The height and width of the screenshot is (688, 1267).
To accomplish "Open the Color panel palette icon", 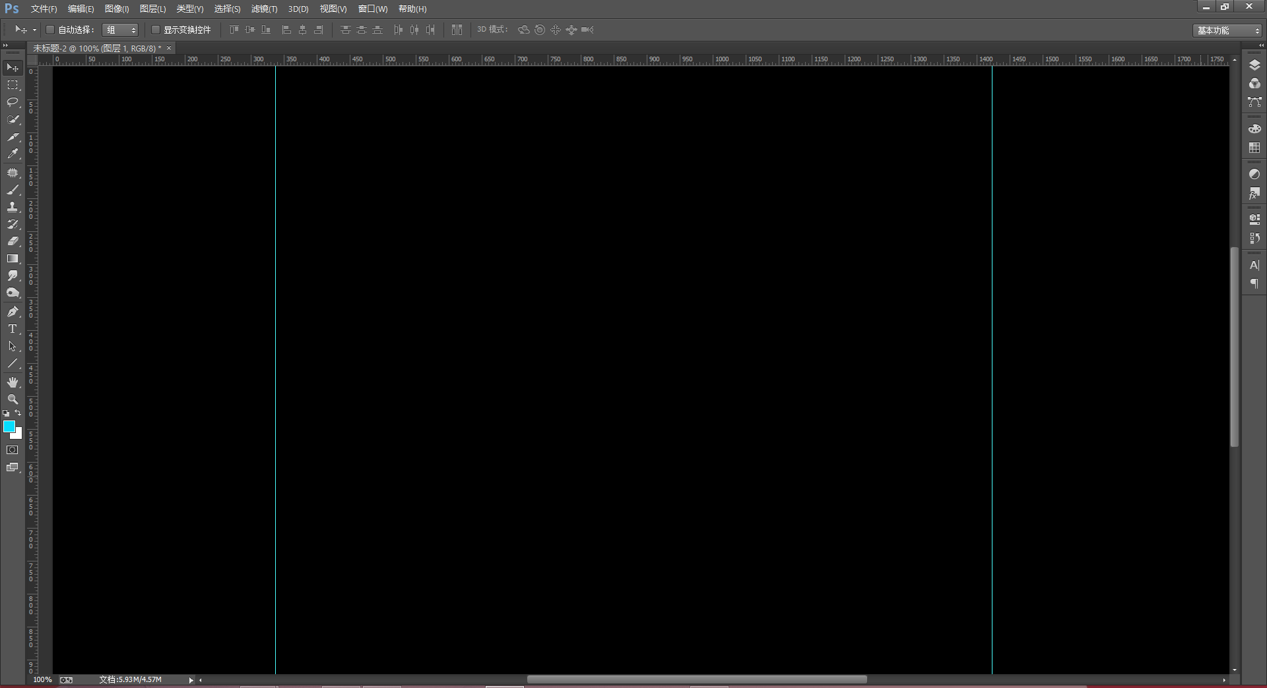I will point(1254,129).
